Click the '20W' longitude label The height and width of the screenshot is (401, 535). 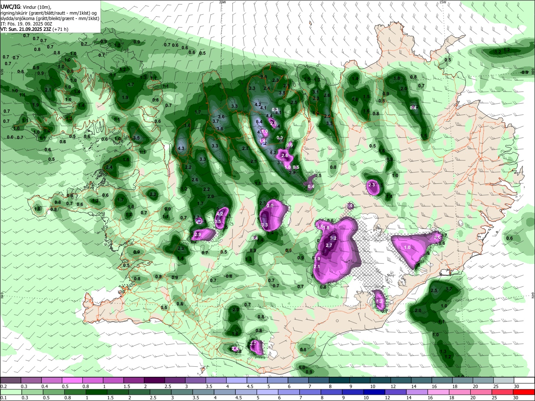222,2
